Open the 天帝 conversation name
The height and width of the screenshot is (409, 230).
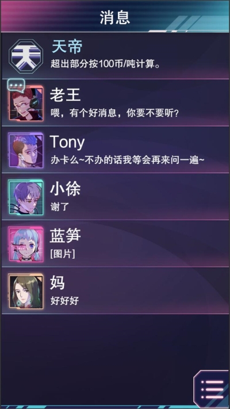click(x=67, y=47)
